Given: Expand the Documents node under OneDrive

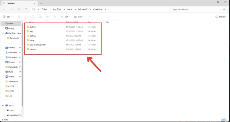Looking at the screenshot, I should [x=4, y=38].
